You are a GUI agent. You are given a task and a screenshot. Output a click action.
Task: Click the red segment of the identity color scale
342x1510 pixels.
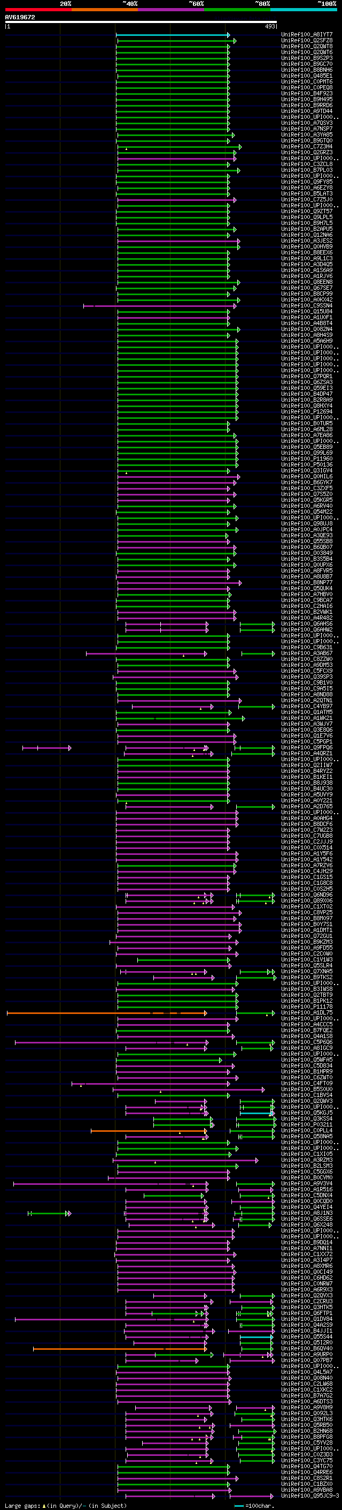point(38,10)
